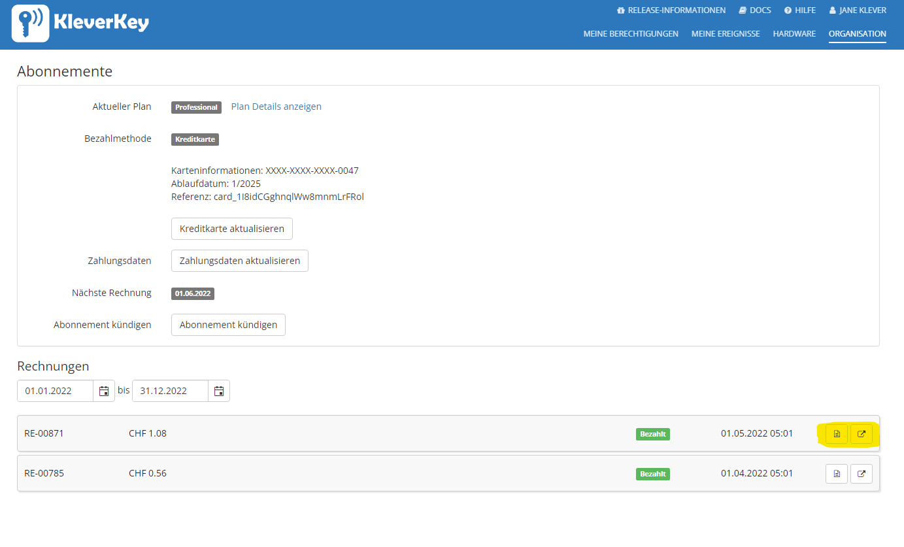Click the Ablaufdatum: 1/2025 line
The image size is (904, 547).
pos(216,184)
